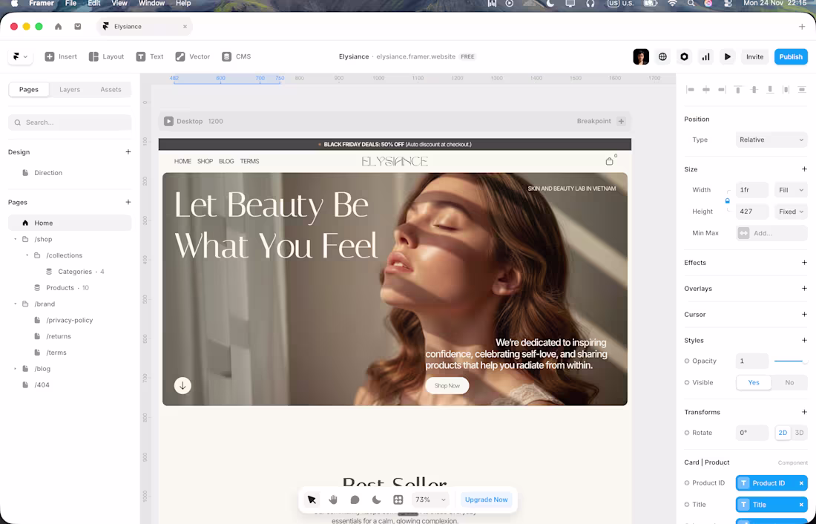Click the Opacity slider
Image resolution: width=816 pixels, height=524 pixels.
791,361
